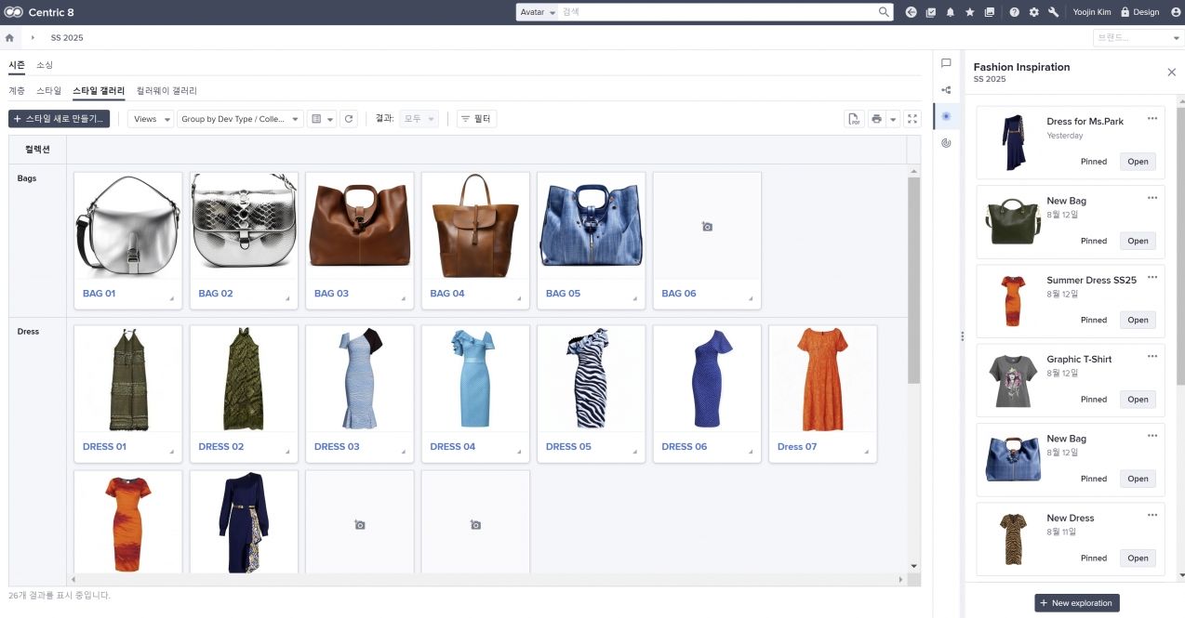Image resolution: width=1185 pixels, height=618 pixels.
Task: Open the comments icon in side rail
Action: 946,64
